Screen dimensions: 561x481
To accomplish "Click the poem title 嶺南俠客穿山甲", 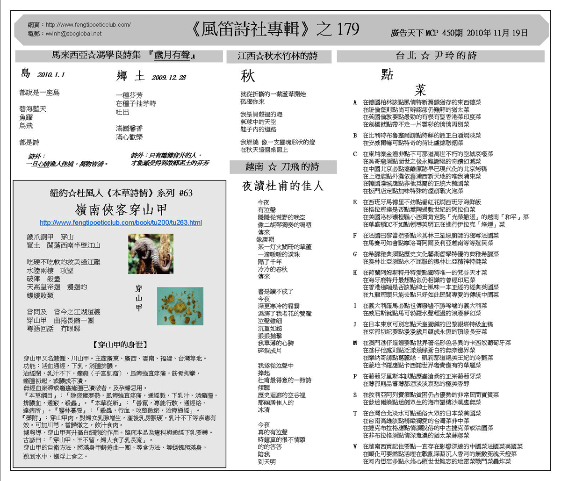I will click(x=121, y=209).
